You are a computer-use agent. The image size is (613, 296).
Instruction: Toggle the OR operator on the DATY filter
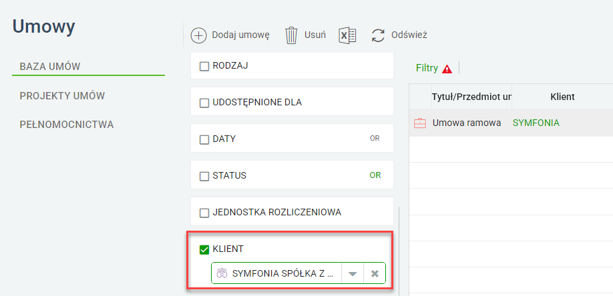[375, 138]
